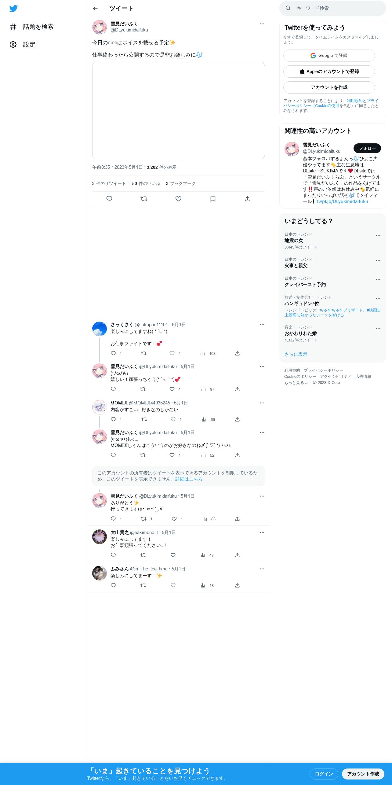Share the main tweet via the upload icon
This screenshot has width=392, height=785.
[x=248, y=199]
